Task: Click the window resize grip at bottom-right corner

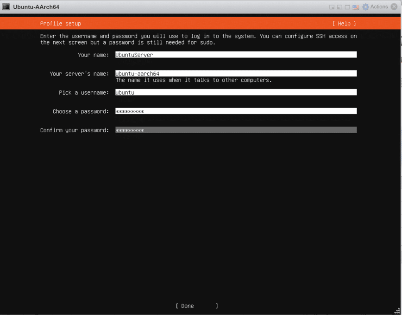Action: pyautogui.click(x=397, y=311)
